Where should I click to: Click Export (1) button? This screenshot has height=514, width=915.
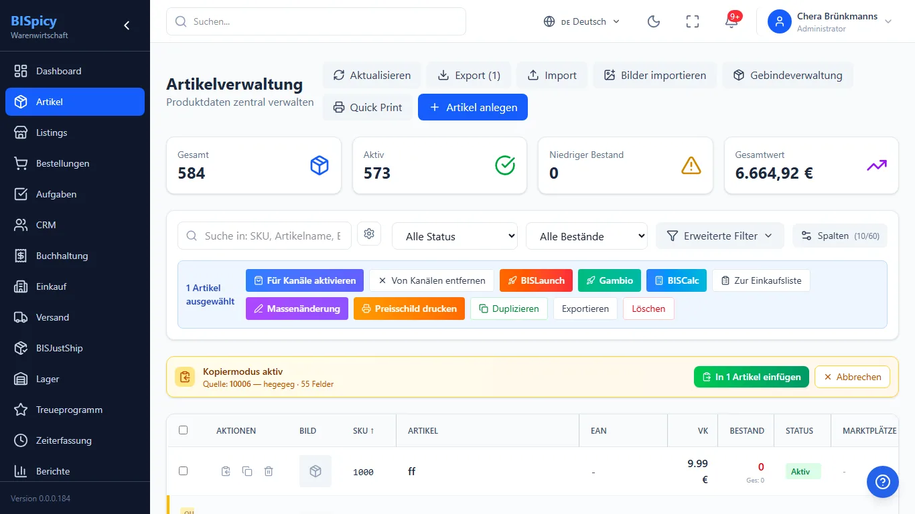pos(469,75)
